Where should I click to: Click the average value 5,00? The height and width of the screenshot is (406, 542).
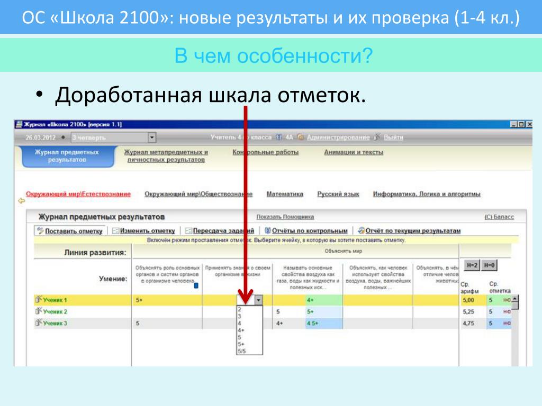point(468,300)
